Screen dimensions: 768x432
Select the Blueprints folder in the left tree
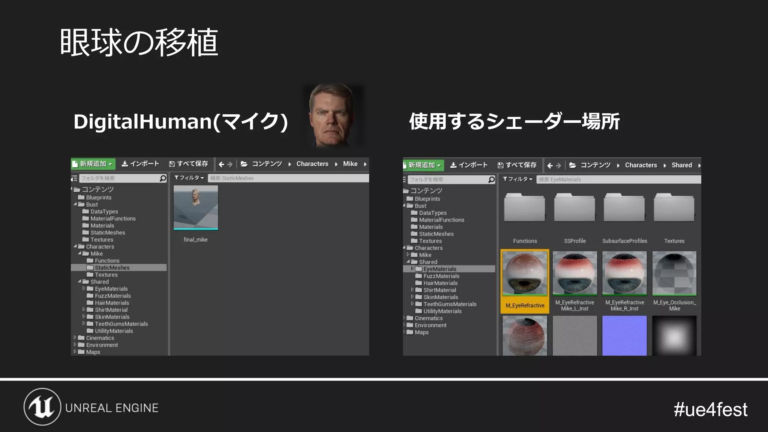pos(99,197)
